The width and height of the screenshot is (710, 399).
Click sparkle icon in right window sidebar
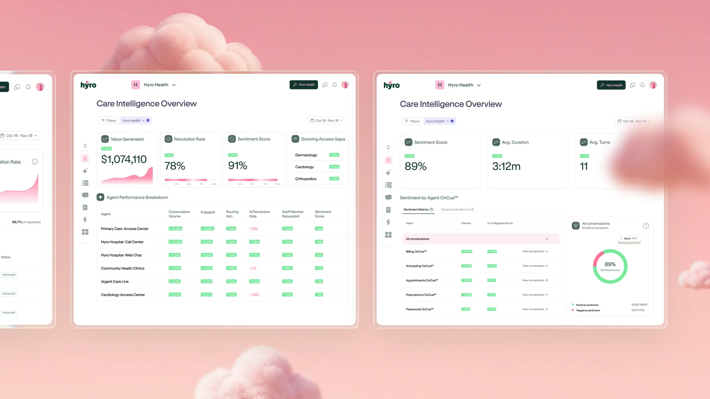(388, 173)
